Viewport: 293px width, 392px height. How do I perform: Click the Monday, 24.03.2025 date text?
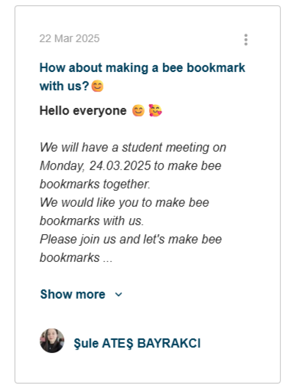tap(95, 165)
